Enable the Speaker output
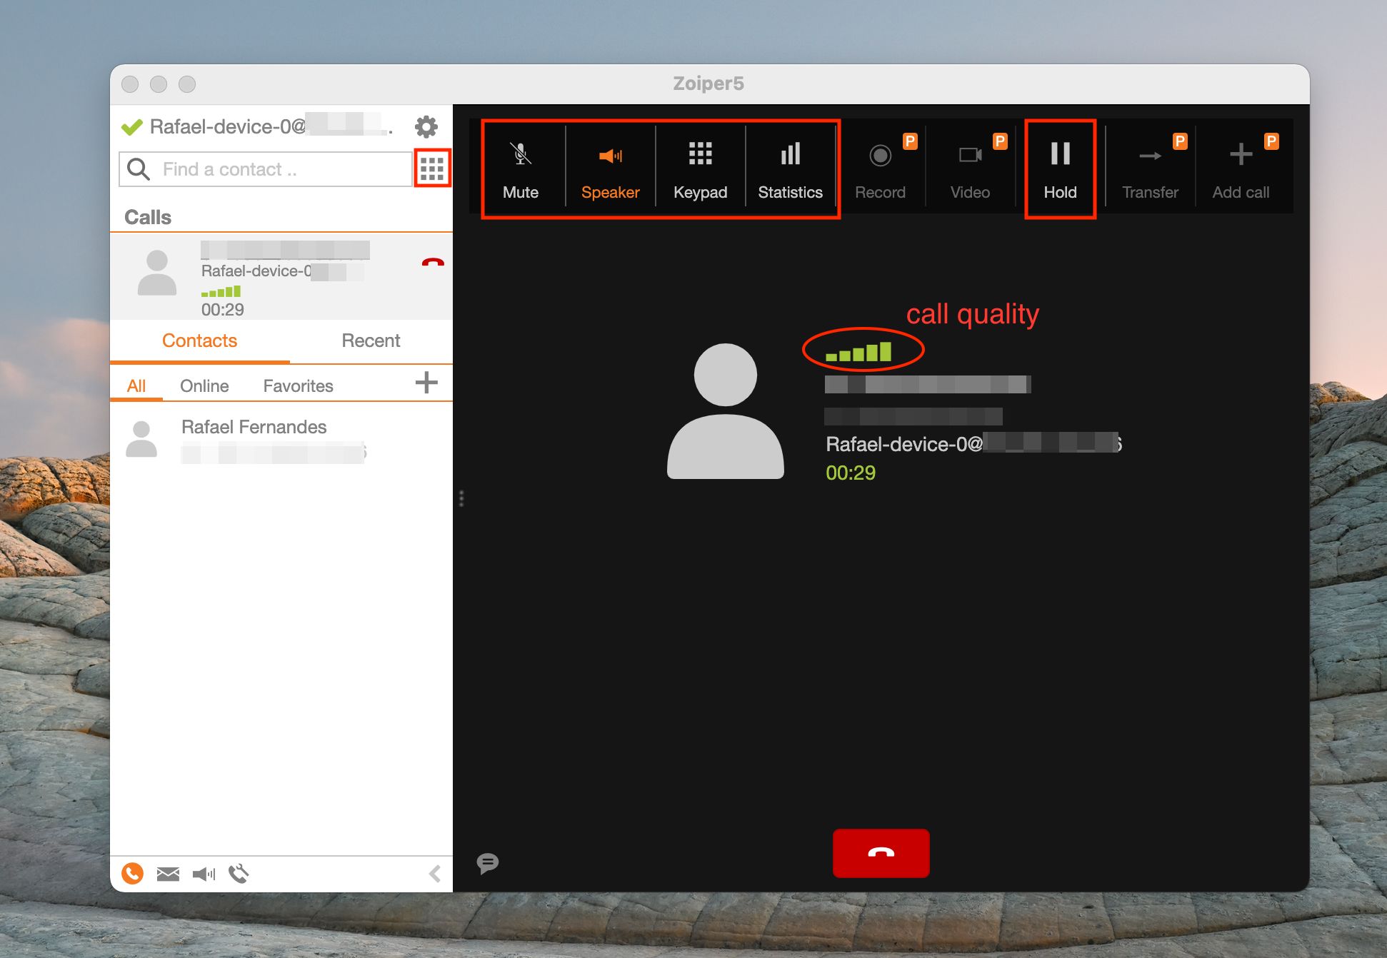The width and height of the screenshot is (1387, 958). tap(610, 167)
